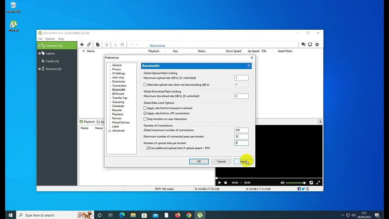Open the Recycle Bin desktop icon
The image size is (389, 219).
[13, 7]
